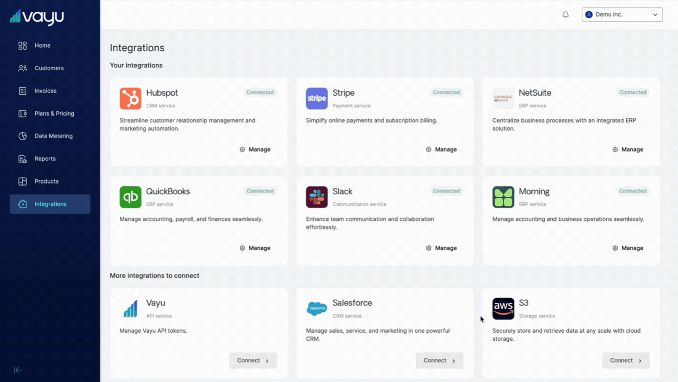Manage the Morning integration

pyautogui.click(x=628, y=248)
